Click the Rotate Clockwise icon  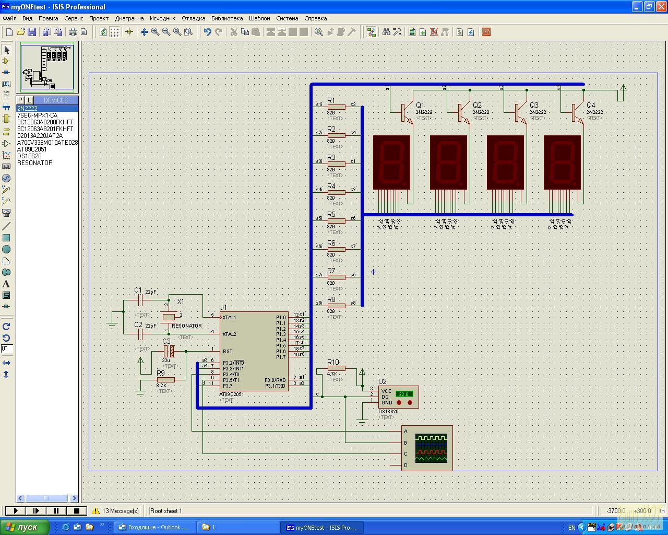coord(6,326)
